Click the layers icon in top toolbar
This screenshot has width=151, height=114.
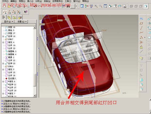coord(120,6)
